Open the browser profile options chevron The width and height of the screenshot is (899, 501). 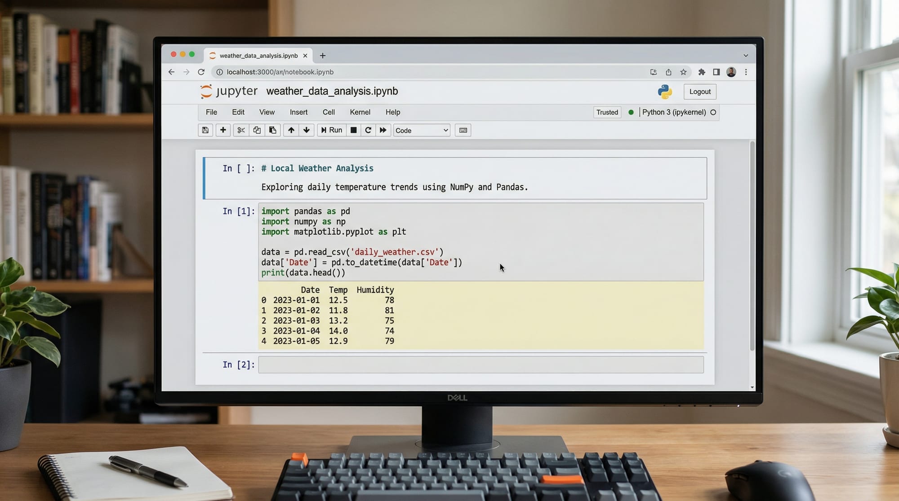746,55
